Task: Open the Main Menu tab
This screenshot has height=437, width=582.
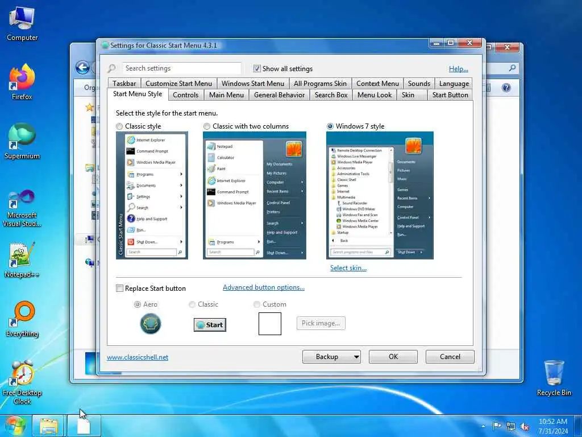Action: click(x=226, y=95)
